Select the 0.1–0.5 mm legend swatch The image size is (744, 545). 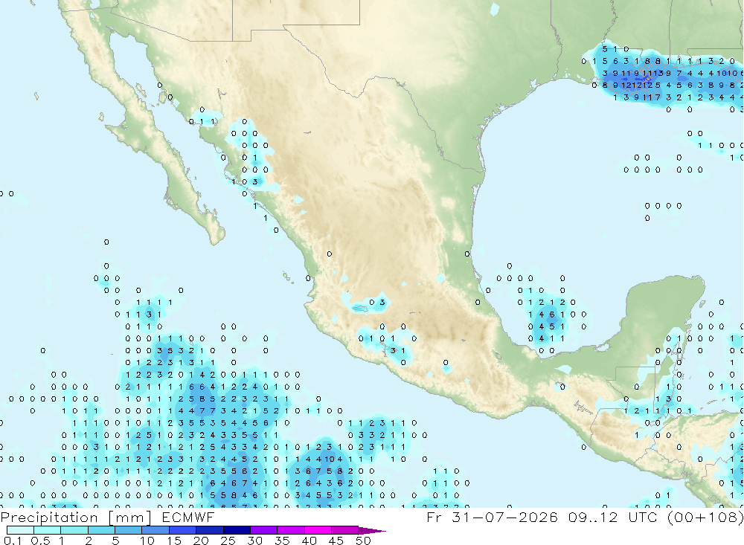20,530
